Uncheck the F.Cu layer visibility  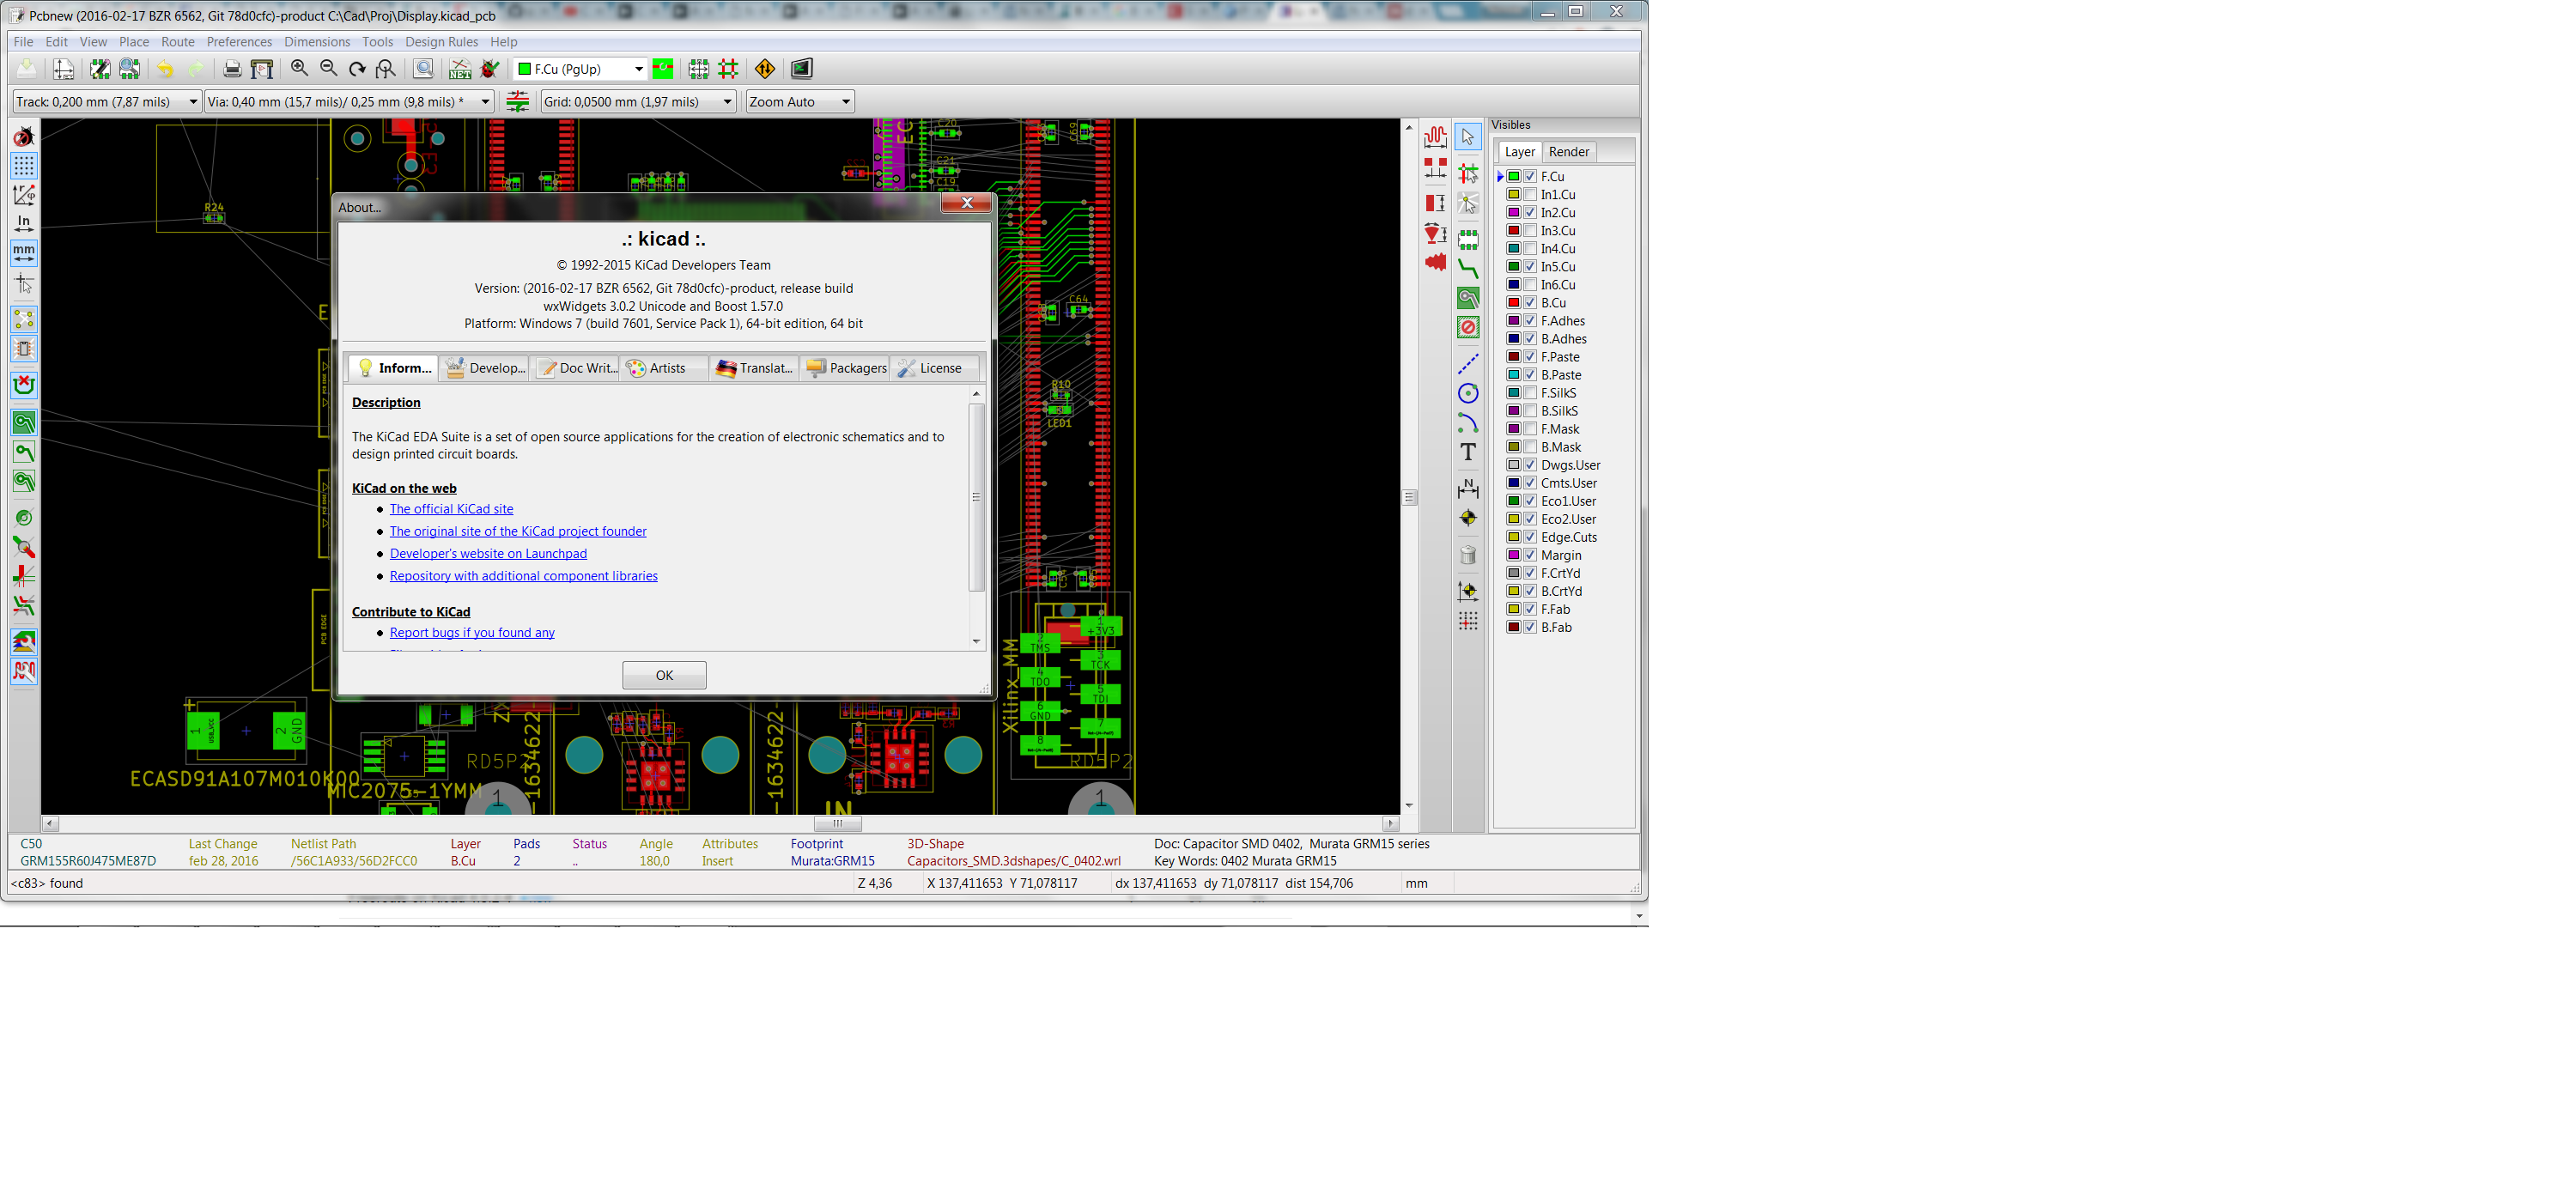(1530, 177)
